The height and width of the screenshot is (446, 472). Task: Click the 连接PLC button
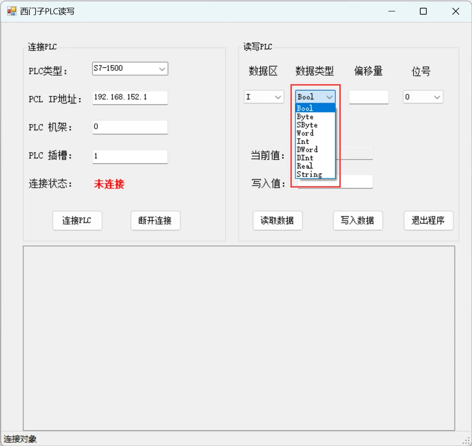(78, 221)
